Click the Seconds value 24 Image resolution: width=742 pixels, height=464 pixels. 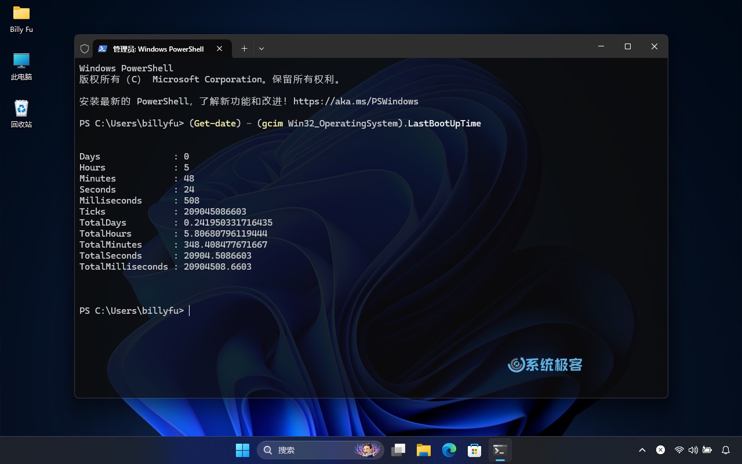189,190
